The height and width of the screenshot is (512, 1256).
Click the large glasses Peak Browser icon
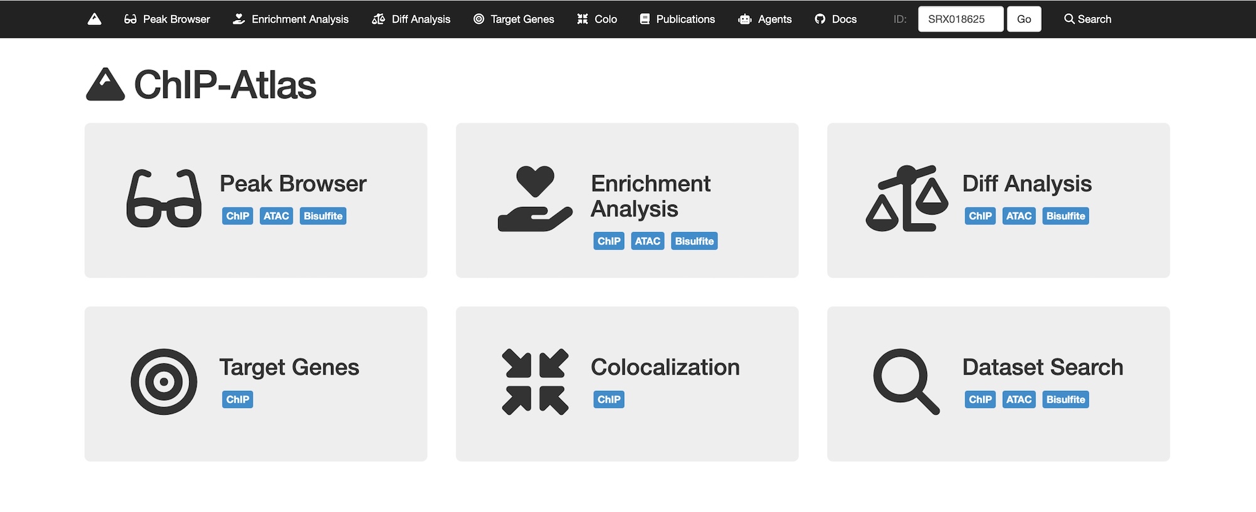[x=164, y=198]
